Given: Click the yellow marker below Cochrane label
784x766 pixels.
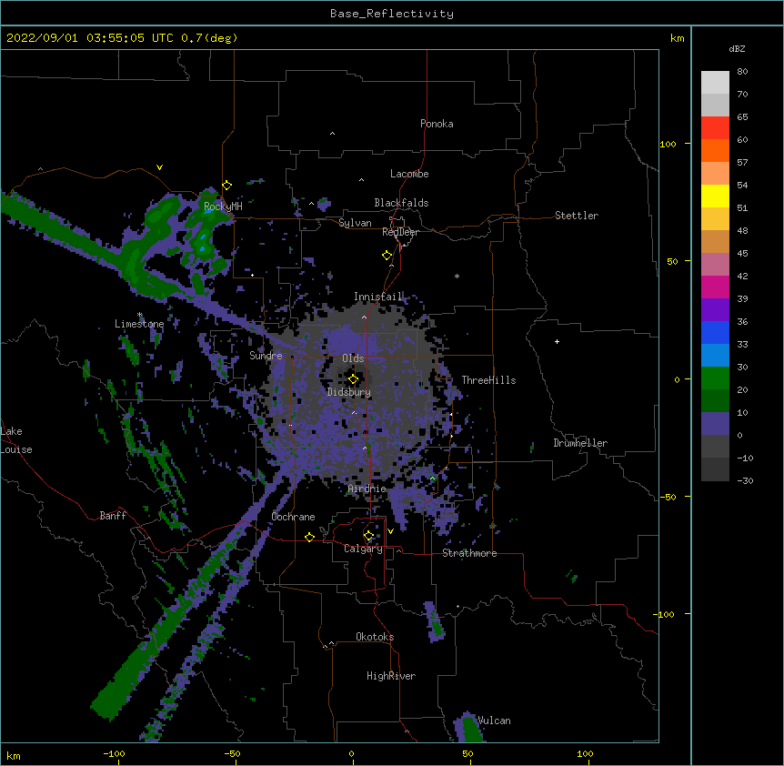Looking at the screenshot, I should (x=309, y=537).
